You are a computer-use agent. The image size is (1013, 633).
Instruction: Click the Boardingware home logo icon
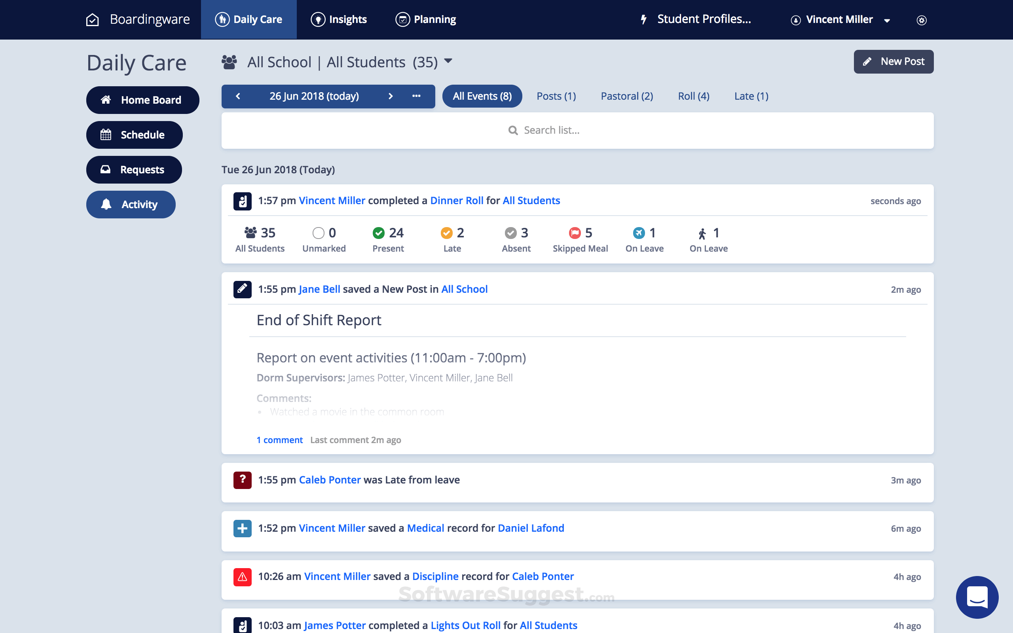(x=93, y=20)
